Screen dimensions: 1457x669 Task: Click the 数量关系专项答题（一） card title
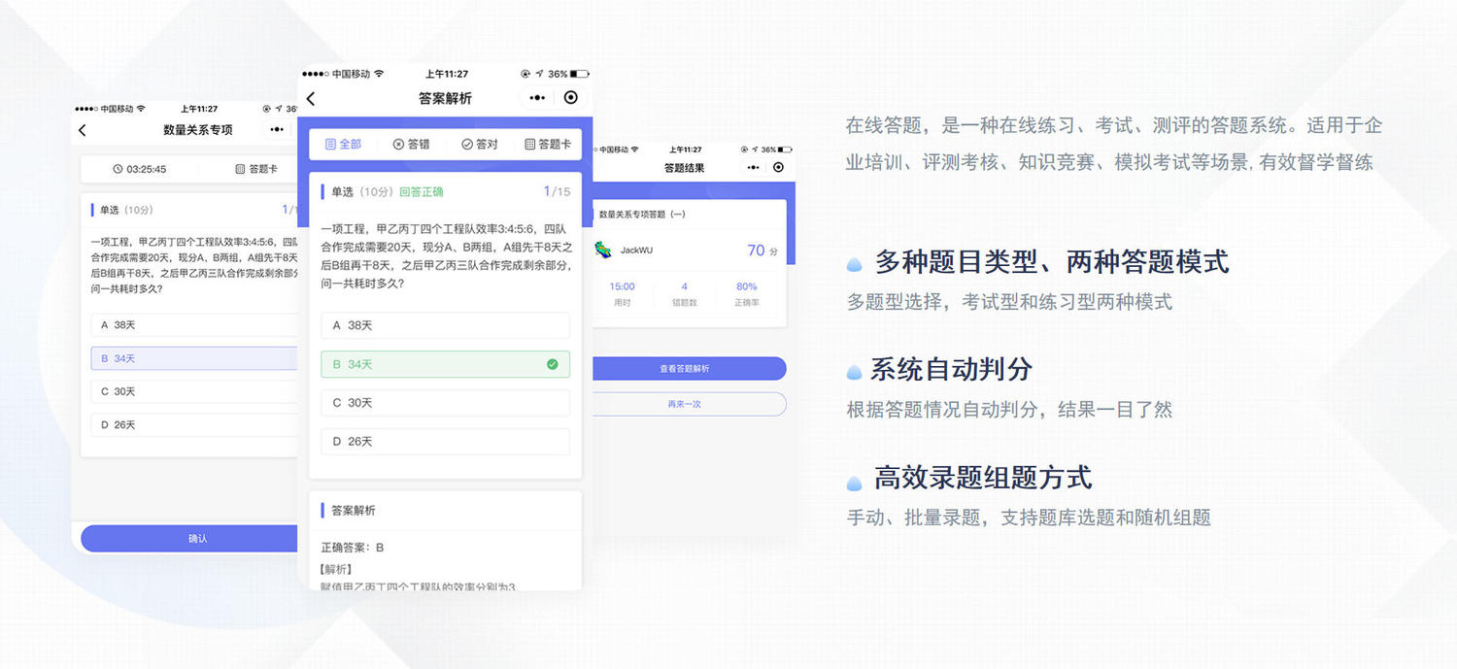643,214
